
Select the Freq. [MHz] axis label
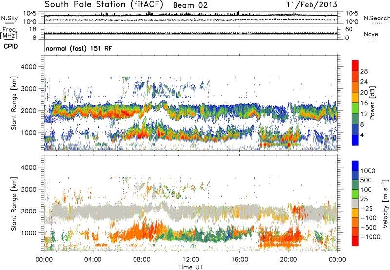pyautogui.click(x=9, y=33)
